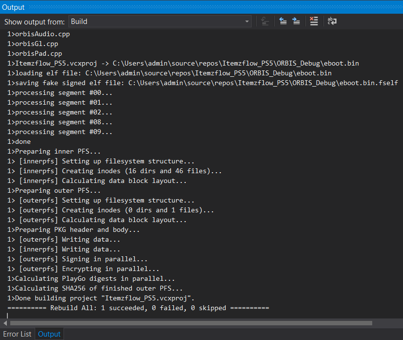Click '[innerpfs] Calculating data block layout...' line

[x=97, y=181]
